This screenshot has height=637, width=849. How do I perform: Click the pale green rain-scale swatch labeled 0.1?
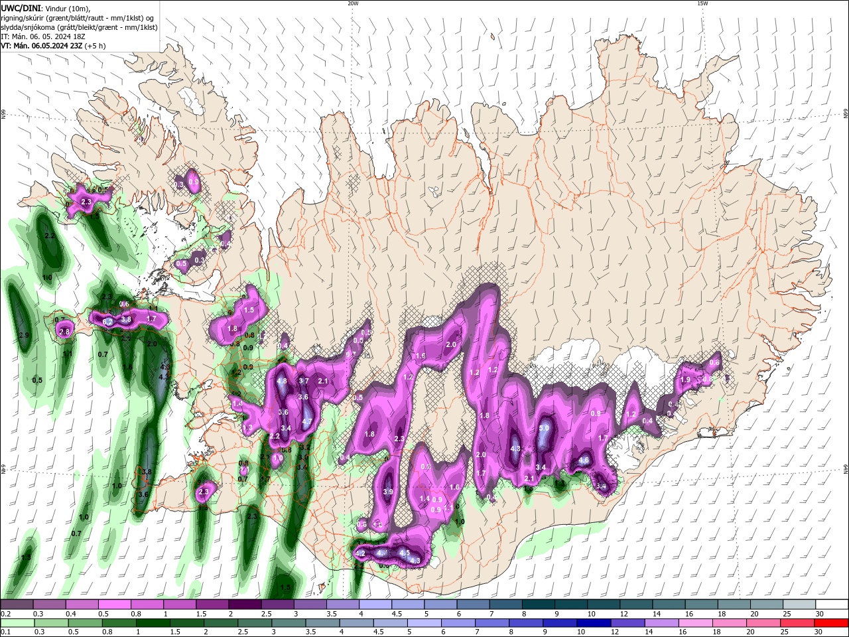point(17,623)
